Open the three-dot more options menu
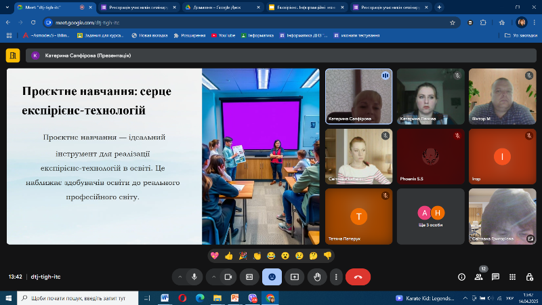This screenshot has width=542, height=305. (x=335, y=277)
